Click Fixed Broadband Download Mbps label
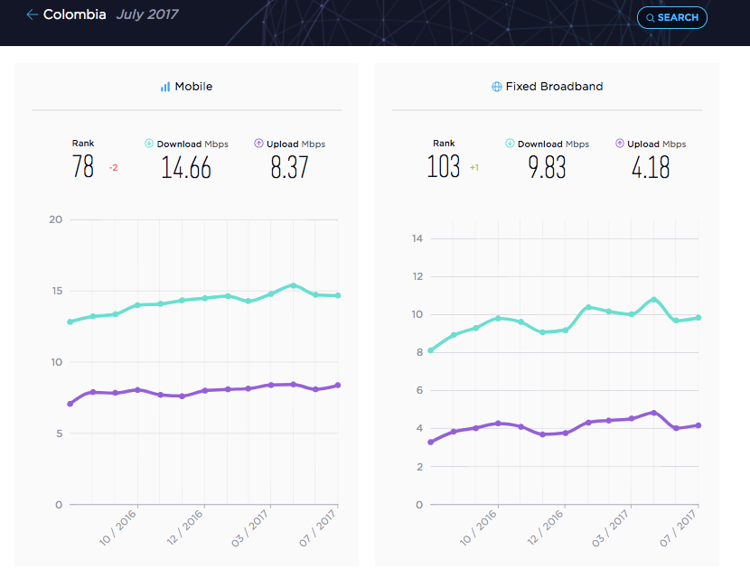 tap(553, 144)
